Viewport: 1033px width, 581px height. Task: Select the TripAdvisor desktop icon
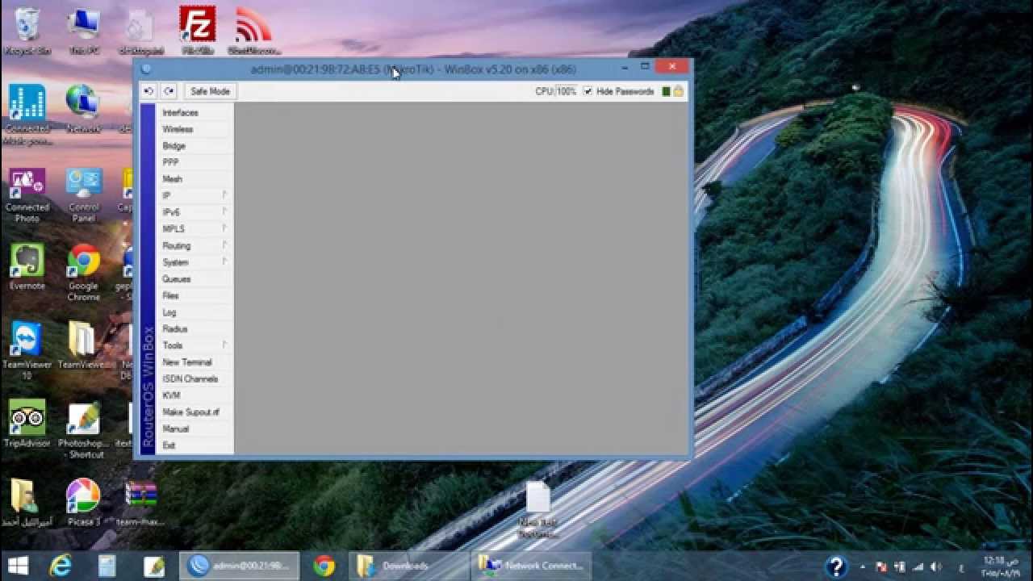click(x=27, y=424)
